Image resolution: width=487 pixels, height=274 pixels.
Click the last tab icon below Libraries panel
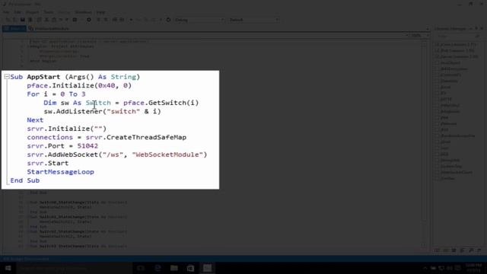coord(479,250)
